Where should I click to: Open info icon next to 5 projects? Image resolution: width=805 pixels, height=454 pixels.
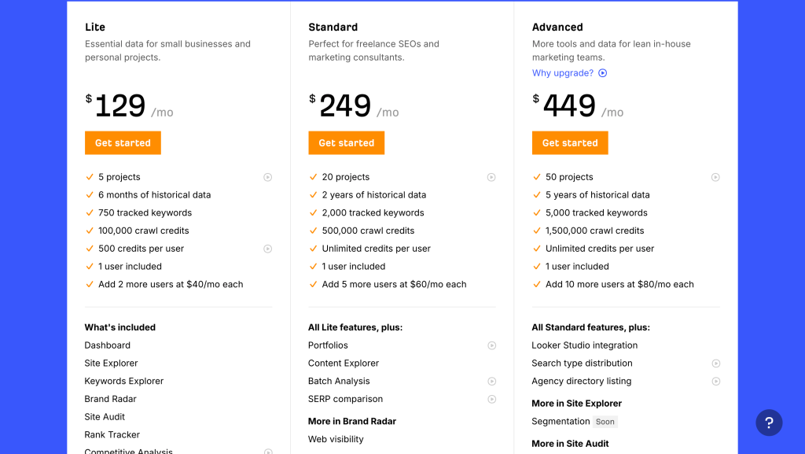click(x=267, y=177)
